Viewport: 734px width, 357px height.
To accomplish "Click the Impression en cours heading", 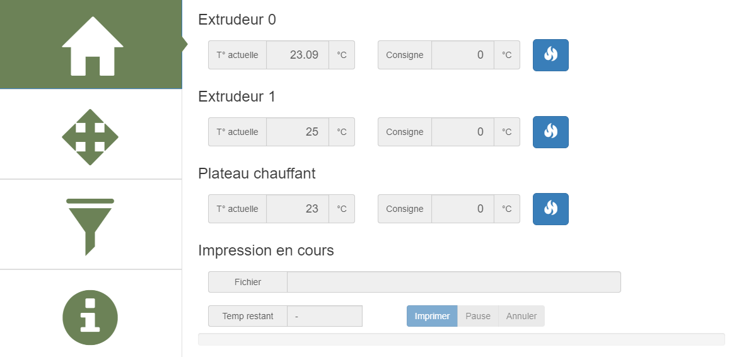I will click(x=265, y=250).
